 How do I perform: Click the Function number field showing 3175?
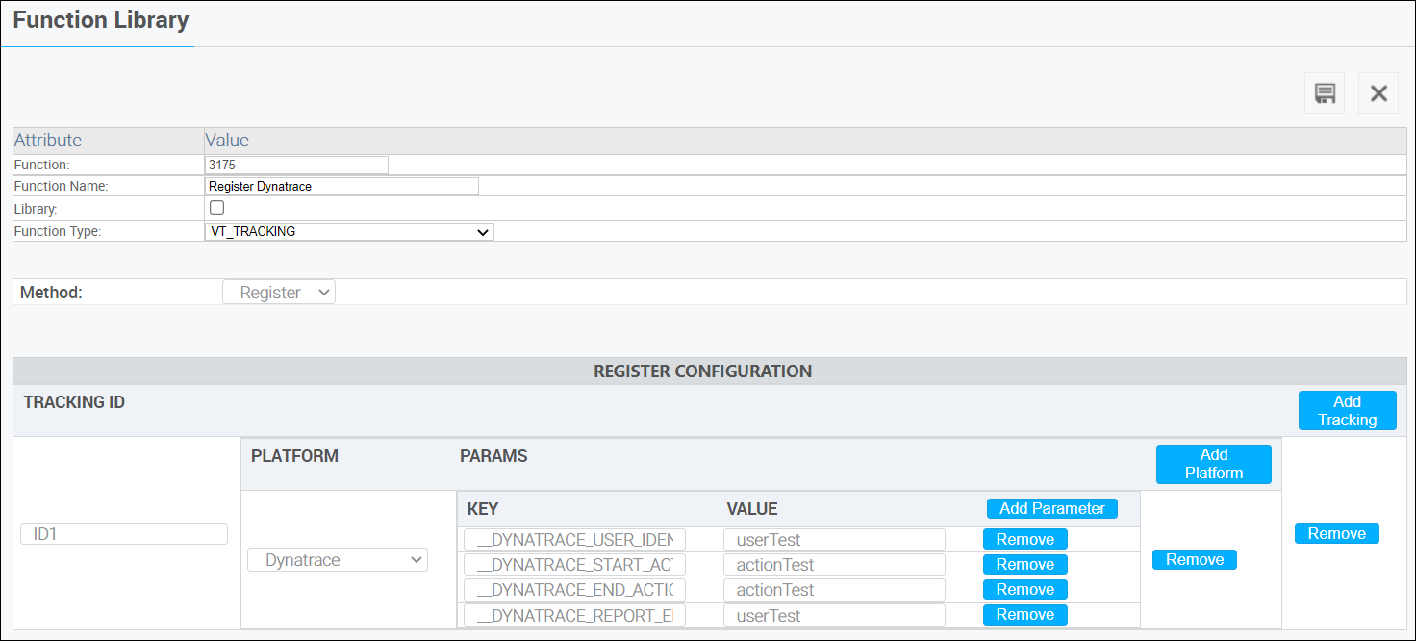[x=295, y=164]
